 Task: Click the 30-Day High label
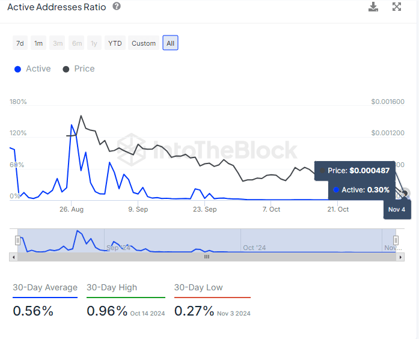click(112, 288)
